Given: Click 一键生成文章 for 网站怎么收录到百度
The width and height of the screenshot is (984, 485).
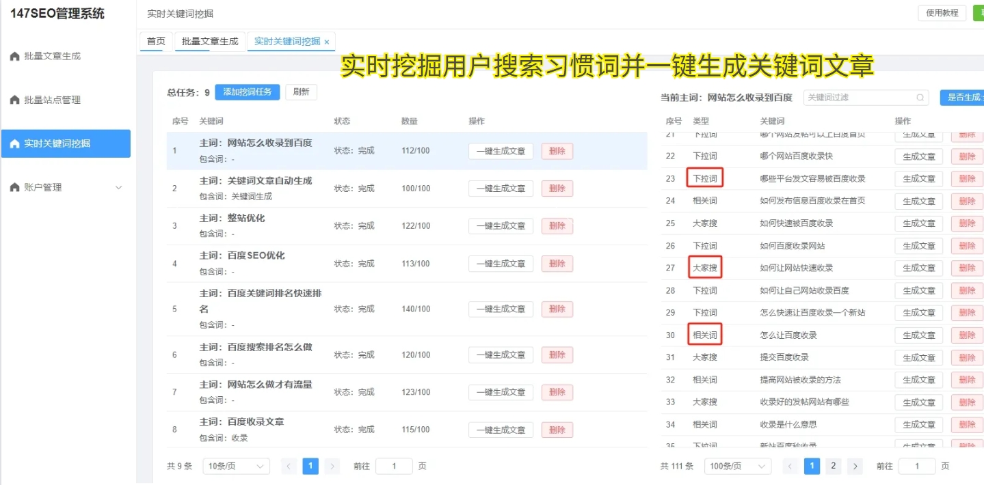Looking at the screenshot, I should pyautogui.click(x=501, y=150).
